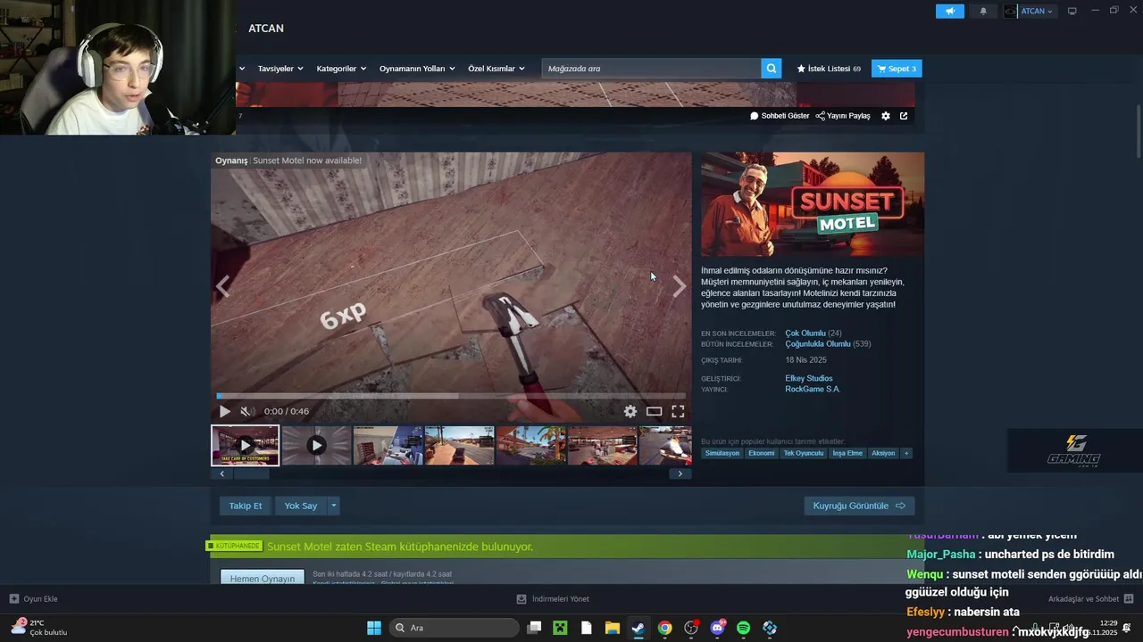Select the Ekonomi tag
This screenshot has height=642, width=1143.
coord(762,453)
